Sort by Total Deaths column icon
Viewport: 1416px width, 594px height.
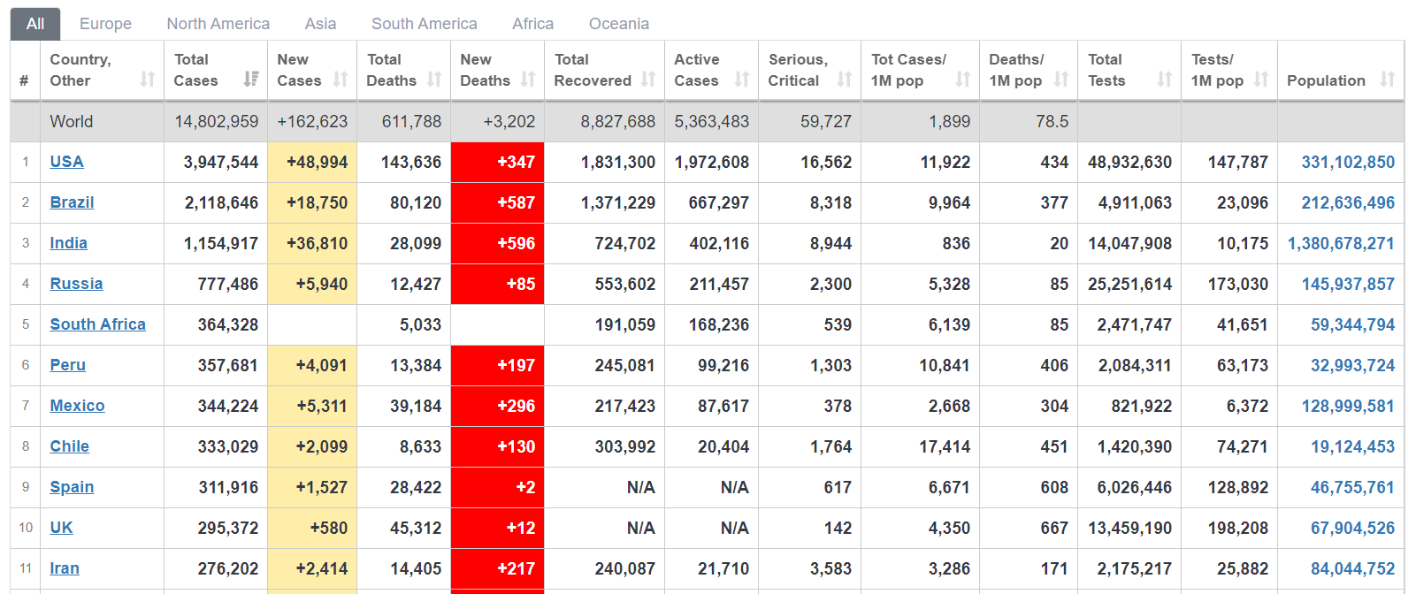tap(434, 80)
